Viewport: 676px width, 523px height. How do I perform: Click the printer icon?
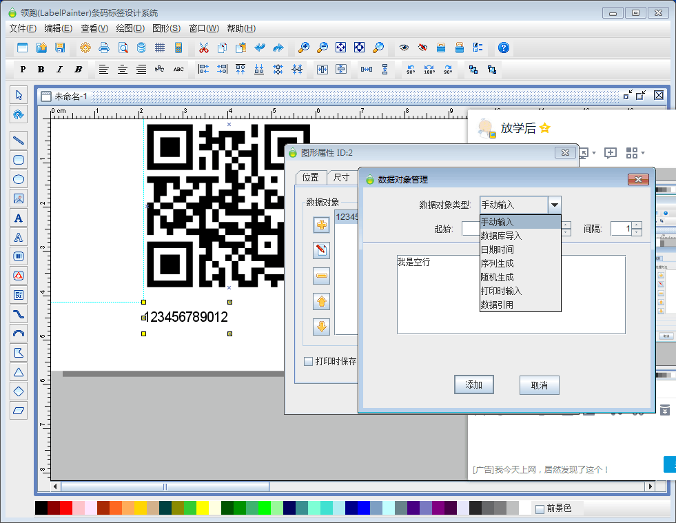click(x=104, y=48)
